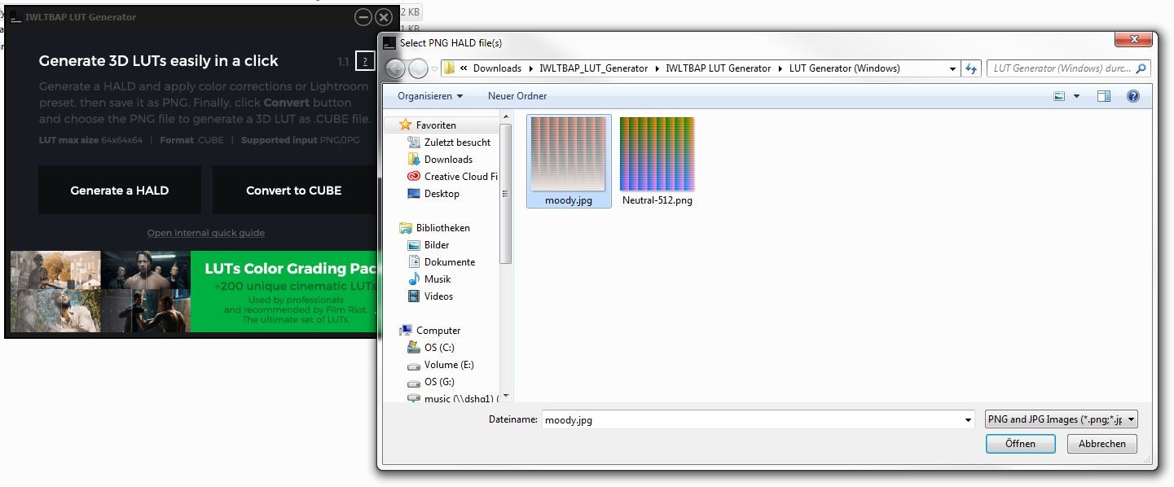Select Creative Cloud Files in the navigation pane
Image resolution: width=1174 pixels, height=487 pixels.
click(452, 177)
